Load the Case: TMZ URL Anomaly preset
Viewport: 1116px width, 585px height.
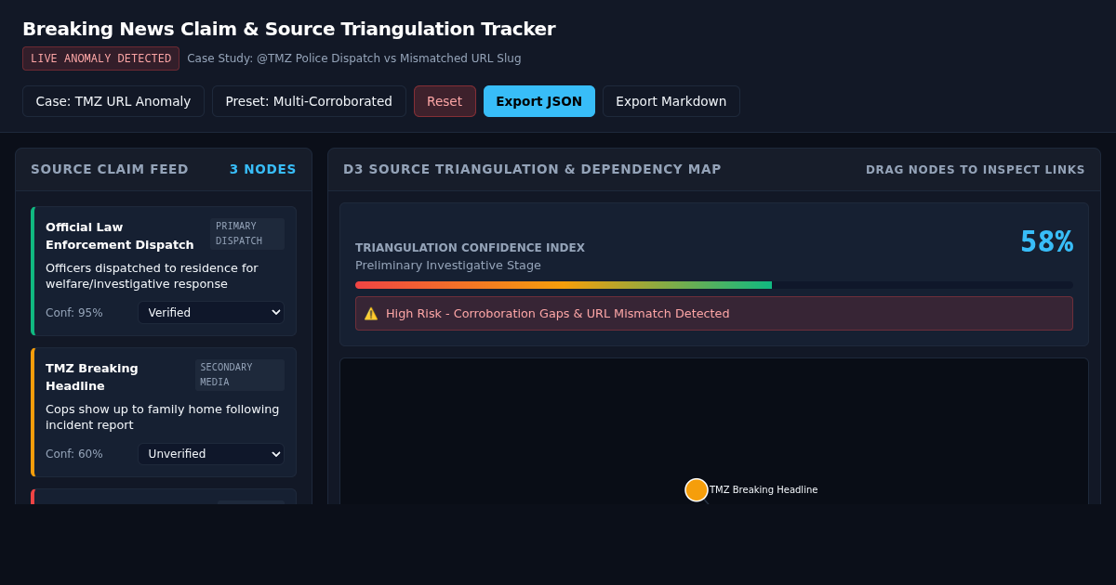113,101
